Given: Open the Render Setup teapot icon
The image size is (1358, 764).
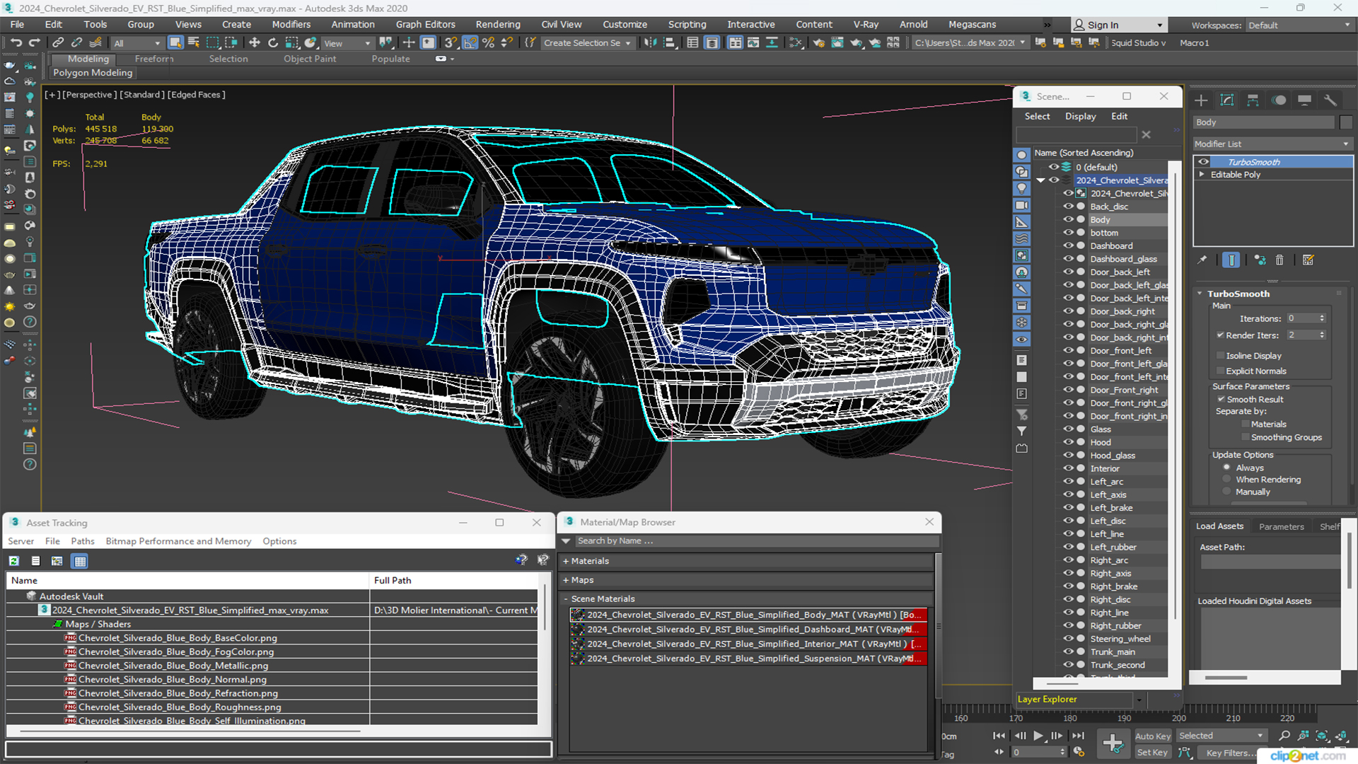Looking at the screenshot, I should click(x=819, y=43).
